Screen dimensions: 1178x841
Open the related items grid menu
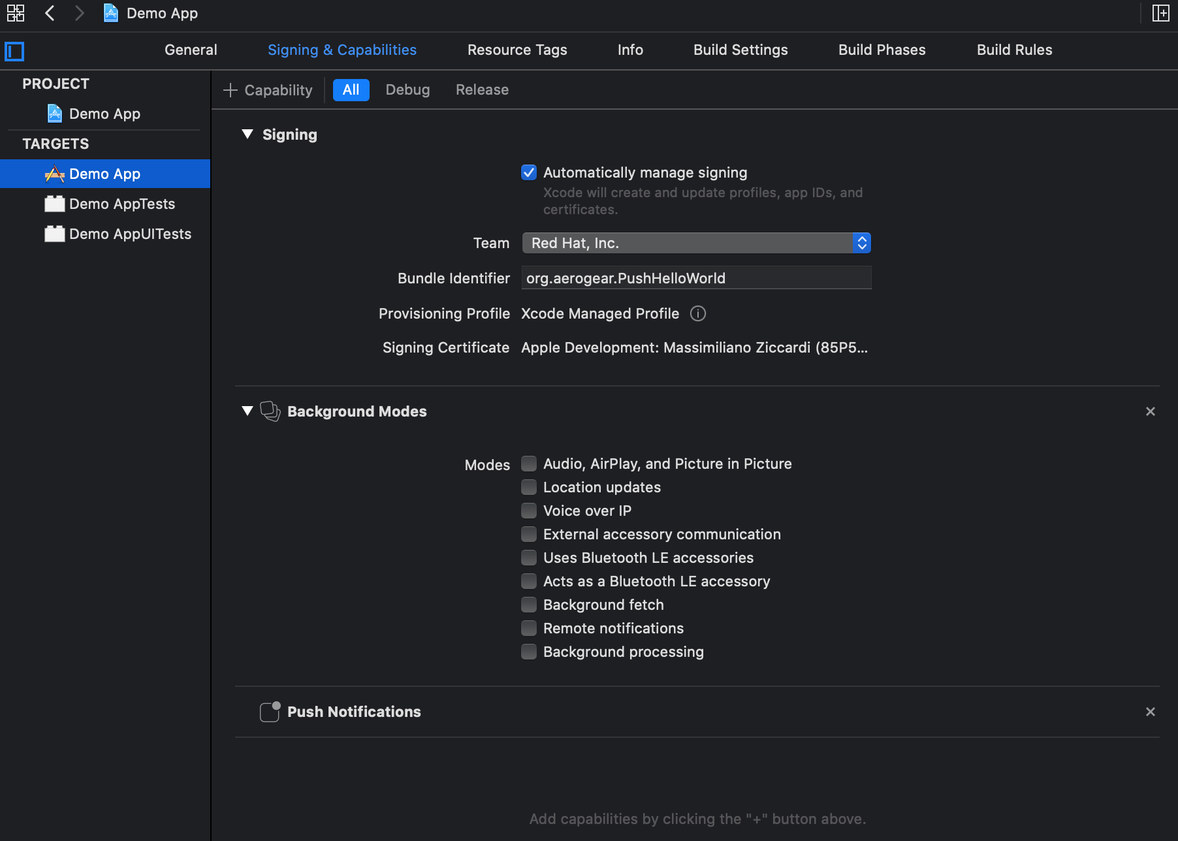point(15,13)
